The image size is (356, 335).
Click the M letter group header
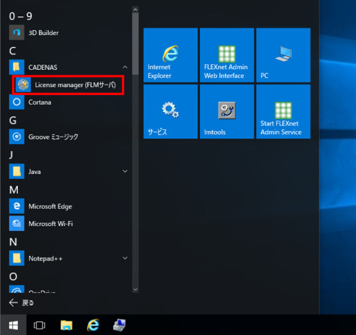pyautogui.click(x=14, y=190)
